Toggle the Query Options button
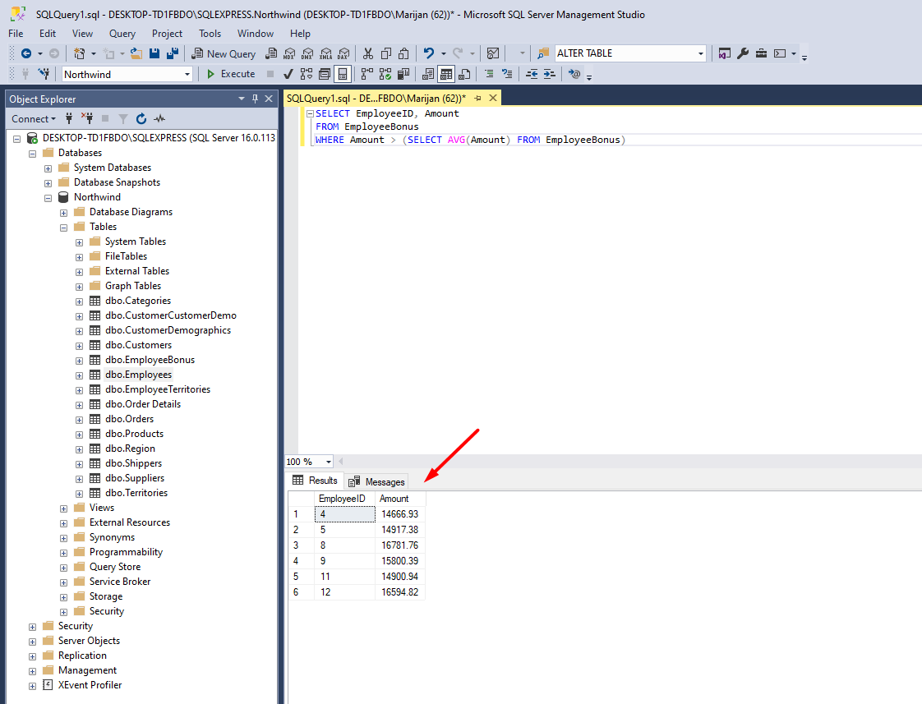The height and width of the screenshot is (704, 922). tap(325, 74)
